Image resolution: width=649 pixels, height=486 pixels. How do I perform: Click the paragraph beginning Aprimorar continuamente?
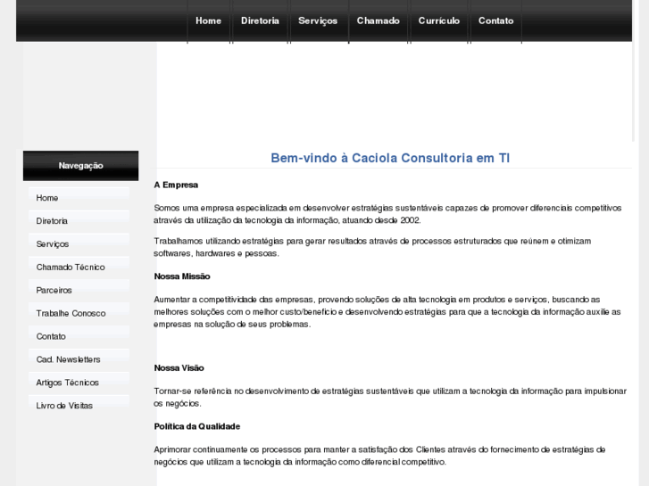coord(379,456)
